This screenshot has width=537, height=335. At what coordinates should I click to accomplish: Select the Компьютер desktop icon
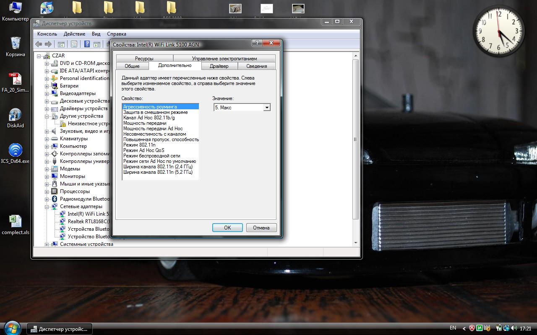[16, 11]
